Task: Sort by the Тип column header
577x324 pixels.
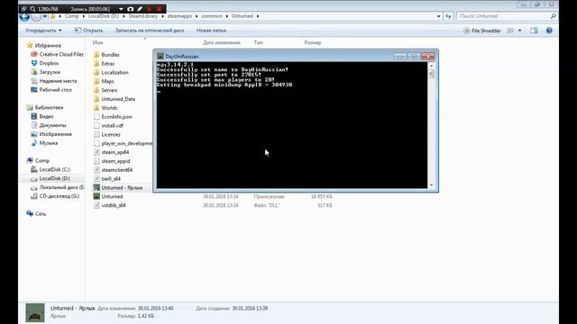Action: tap(258, 42)
